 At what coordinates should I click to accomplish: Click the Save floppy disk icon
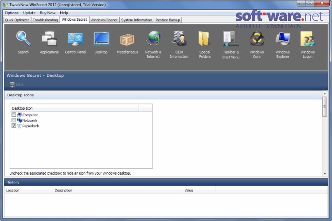click(x=12, y=84)
